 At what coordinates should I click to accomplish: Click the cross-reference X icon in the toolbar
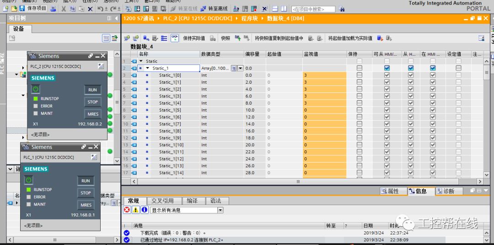[264, 9]
